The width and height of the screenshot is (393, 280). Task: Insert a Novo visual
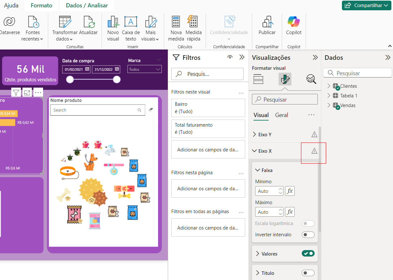113,29
